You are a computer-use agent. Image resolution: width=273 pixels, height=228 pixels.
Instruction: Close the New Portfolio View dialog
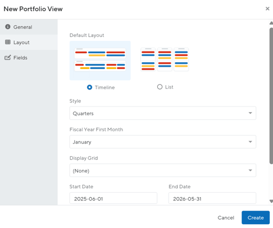267,8
